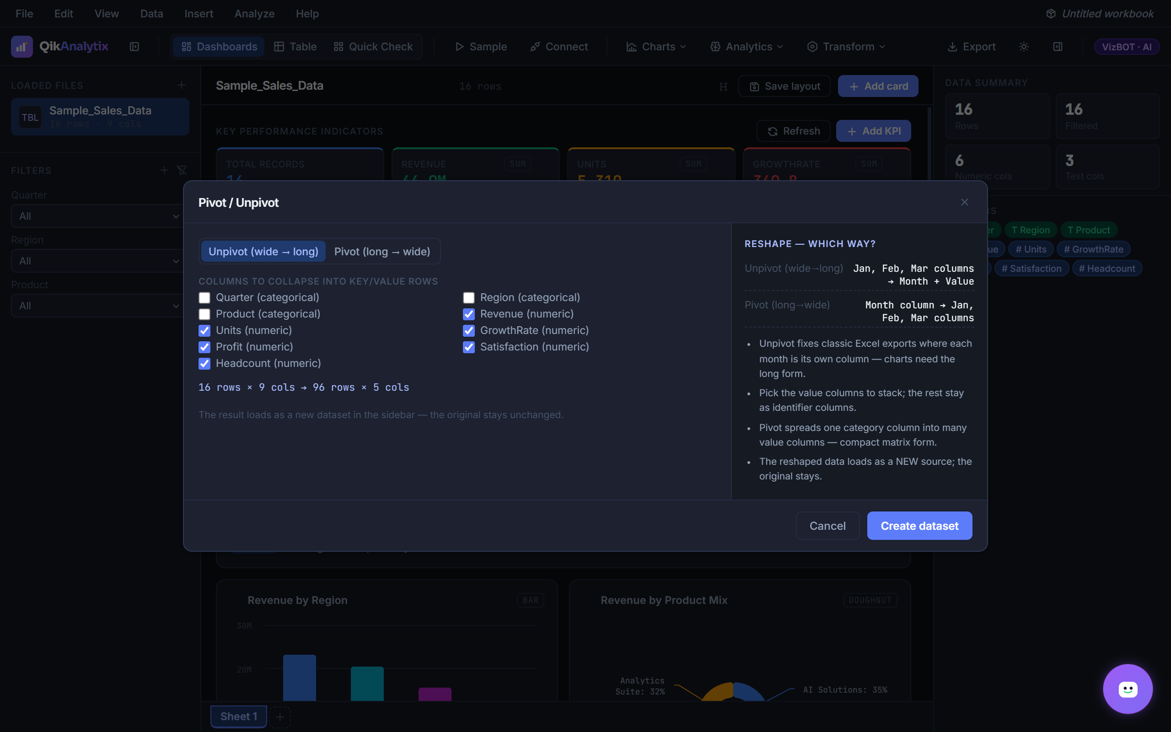Select the Sheet 1 tab
1171x732 pixels.
tap(239, 716)
